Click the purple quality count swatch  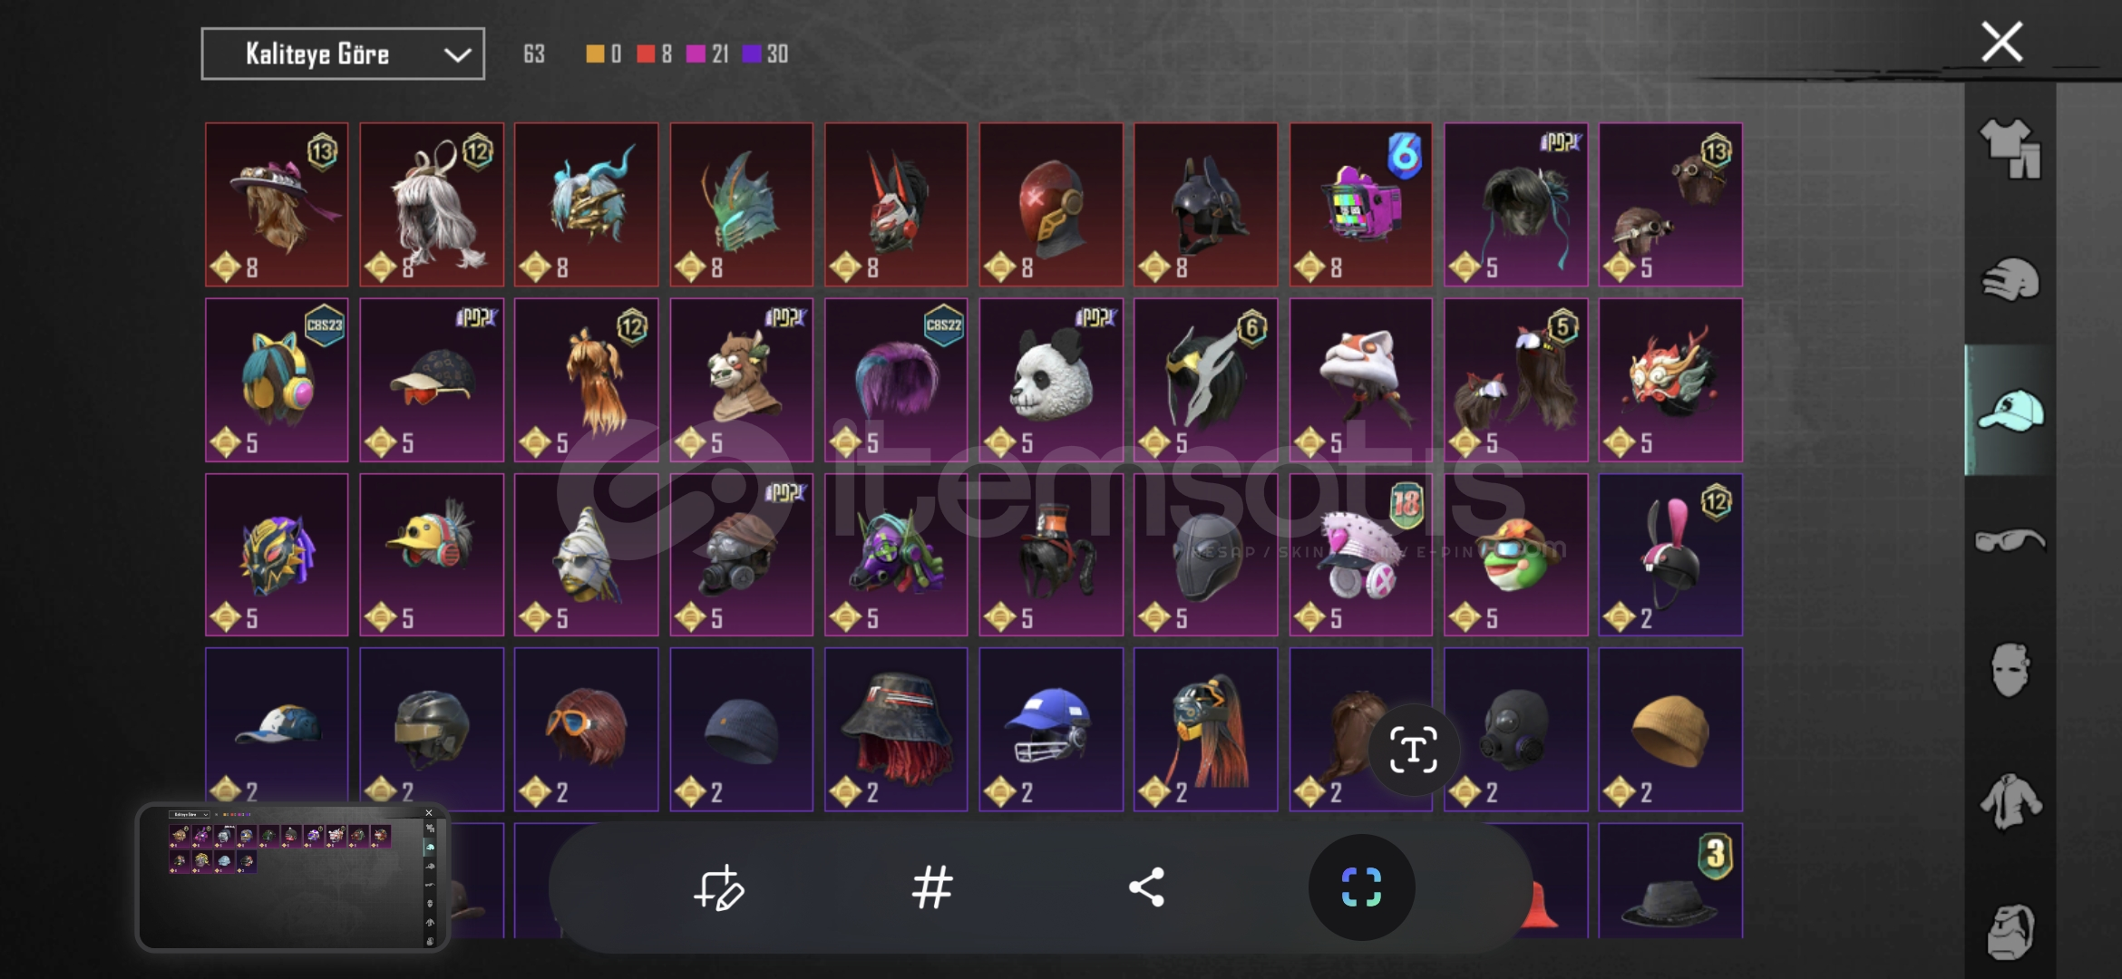coord(751,54)
